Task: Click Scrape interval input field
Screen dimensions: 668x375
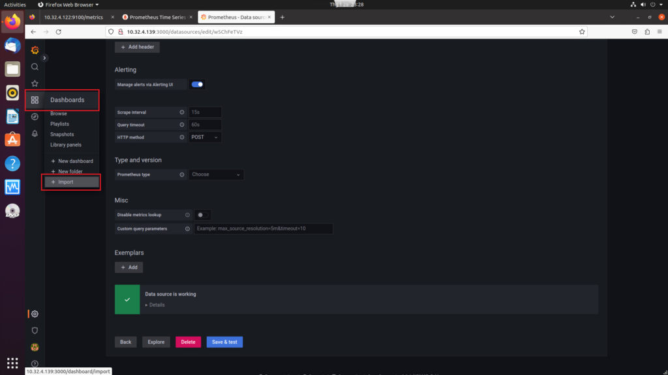Action: (x=205, y=112)
